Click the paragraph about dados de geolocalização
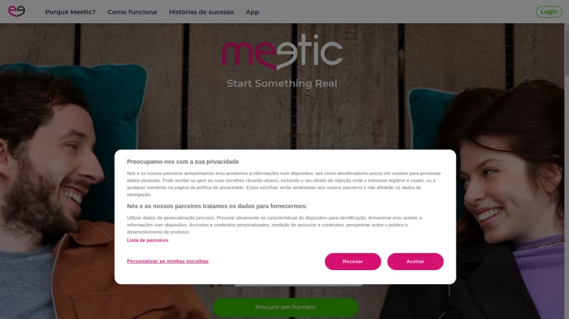The height and width of the screenshot is (319, 569). point(275,225)
